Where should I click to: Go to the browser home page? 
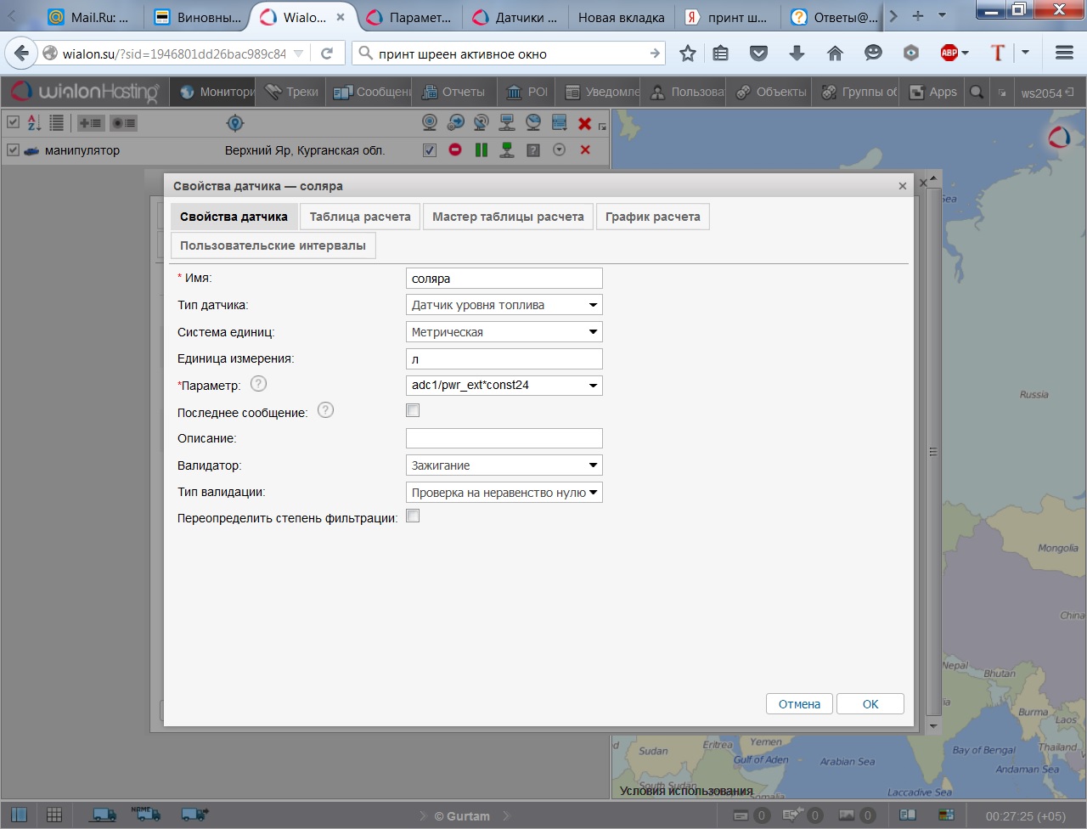[x=835, y=54]
